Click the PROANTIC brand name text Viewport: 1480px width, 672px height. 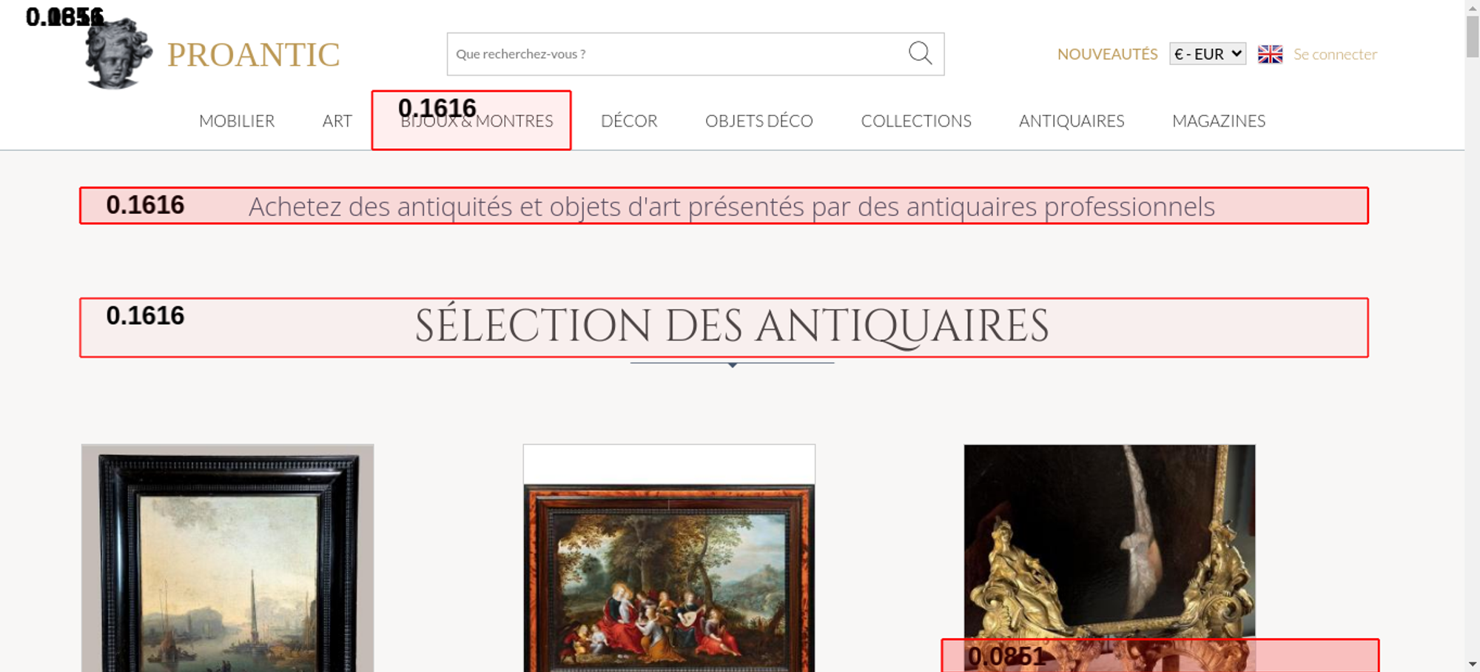coord(253,55)
